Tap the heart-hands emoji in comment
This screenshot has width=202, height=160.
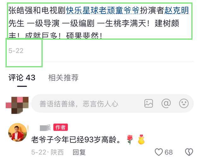141,139
